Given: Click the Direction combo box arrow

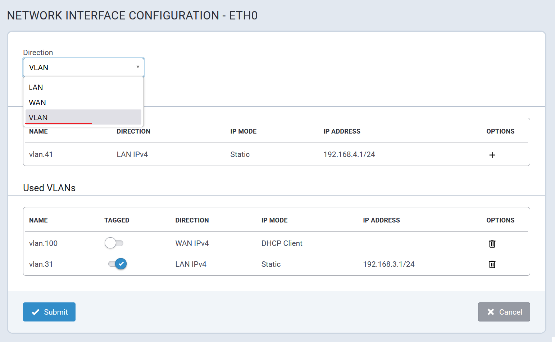Looking at the screenshot, I should click(138, 67).
